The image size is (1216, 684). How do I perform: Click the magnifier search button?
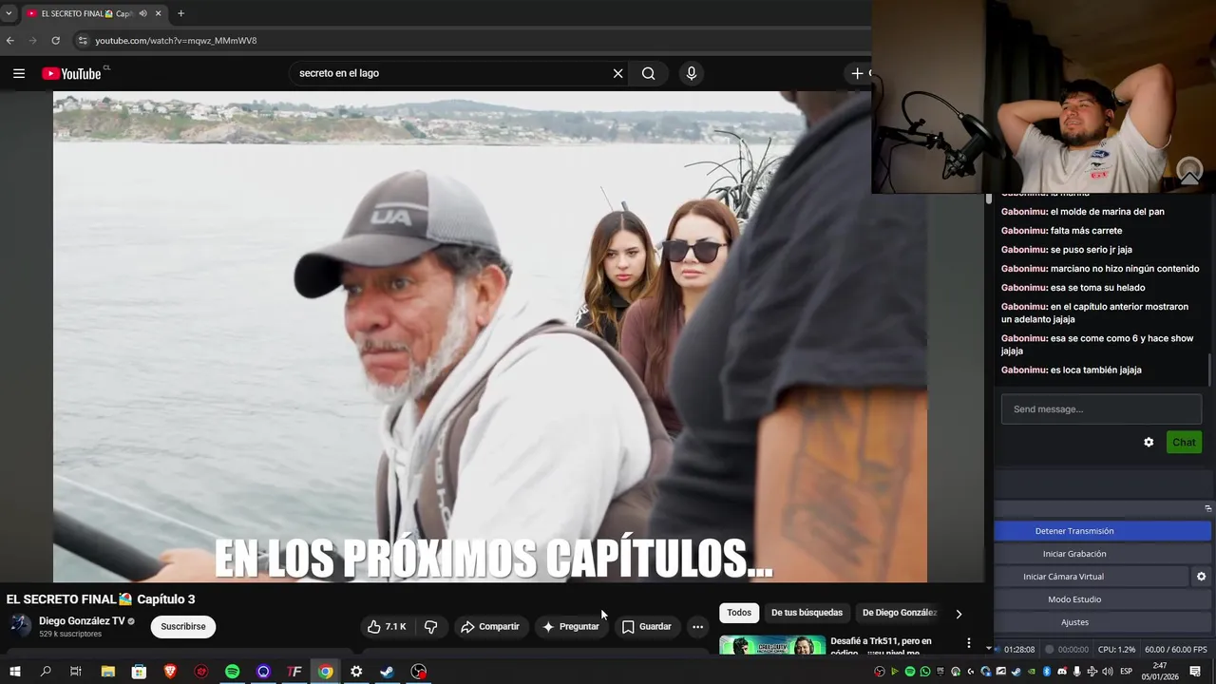click(x=648, y=73)
